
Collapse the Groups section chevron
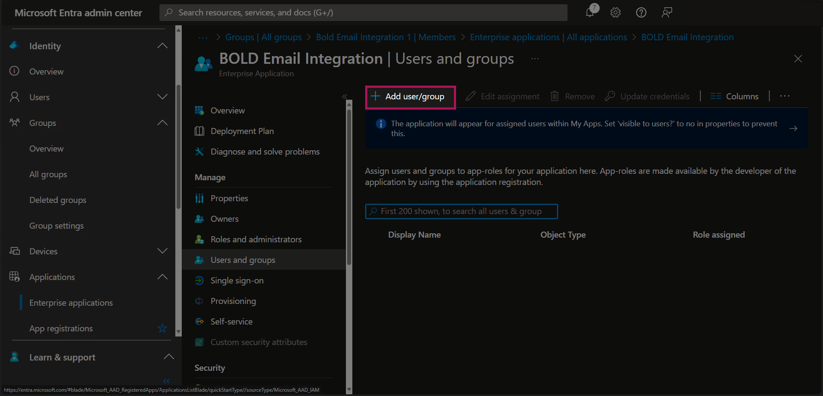[x=162, y=123]
